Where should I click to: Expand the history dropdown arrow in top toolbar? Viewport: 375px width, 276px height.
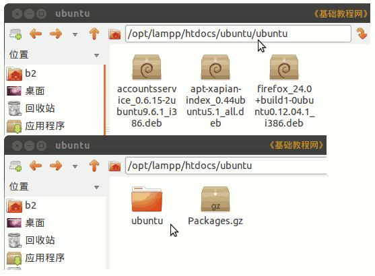click(75, 34)
